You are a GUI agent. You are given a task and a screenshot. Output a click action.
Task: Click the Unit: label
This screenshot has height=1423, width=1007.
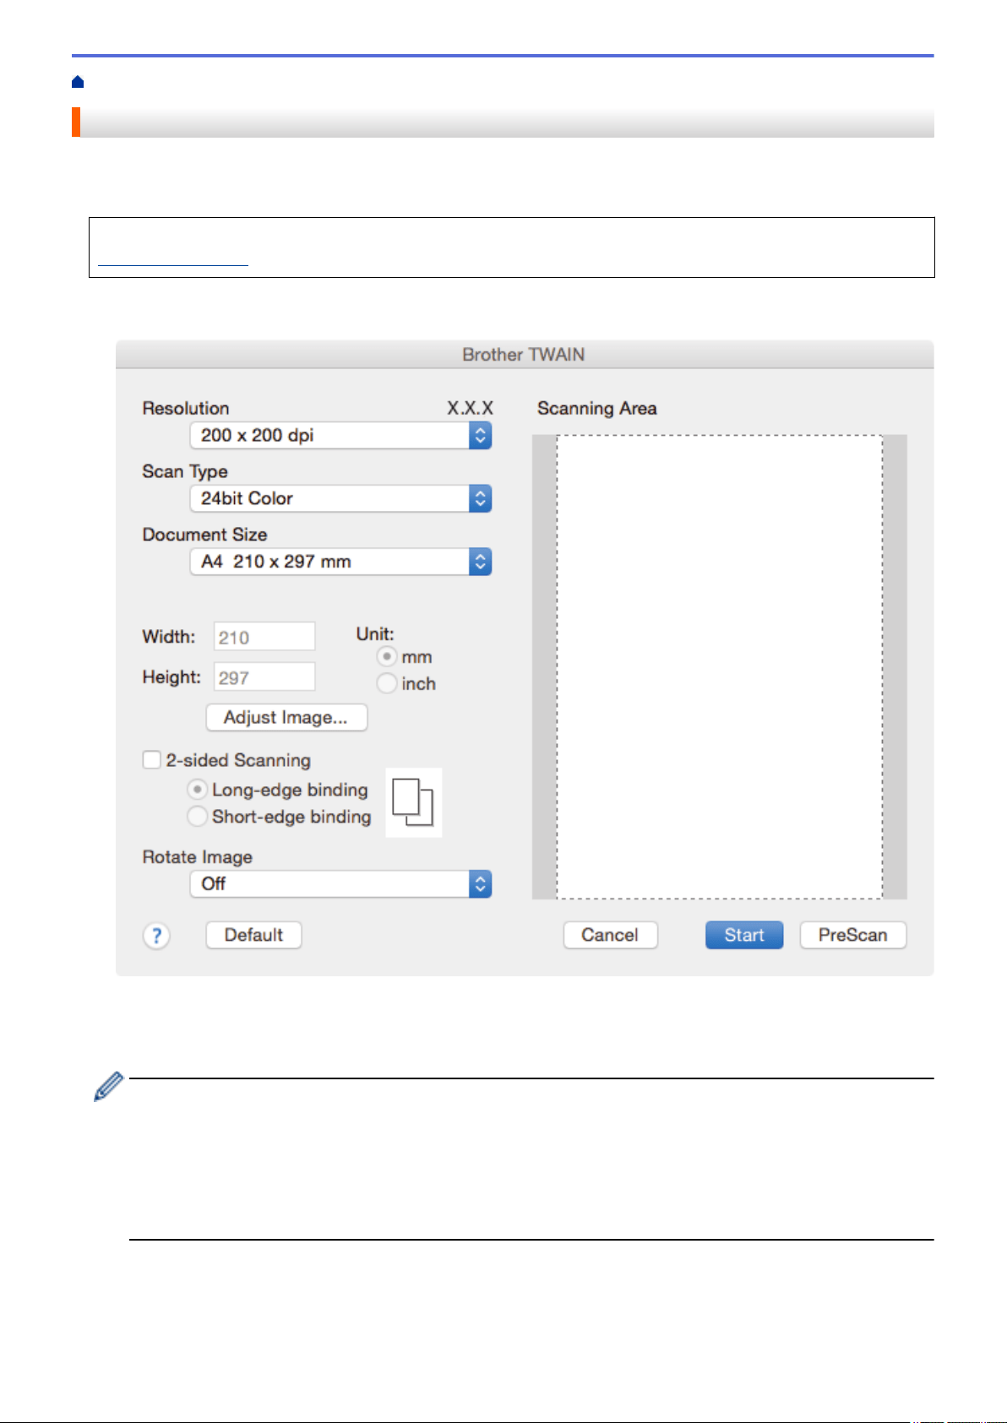pos(375,634)
